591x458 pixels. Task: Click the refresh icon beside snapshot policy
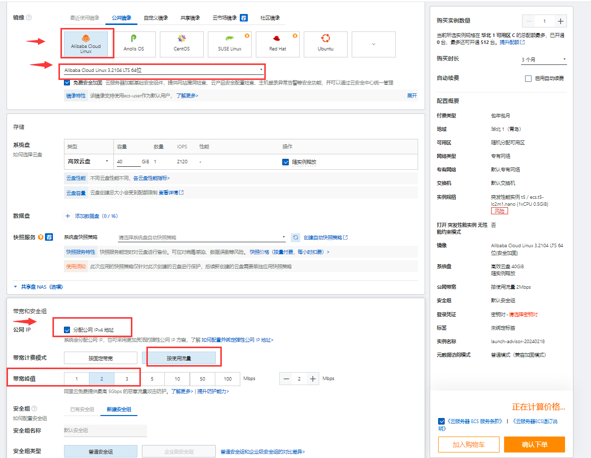click(x=296, y=237)
